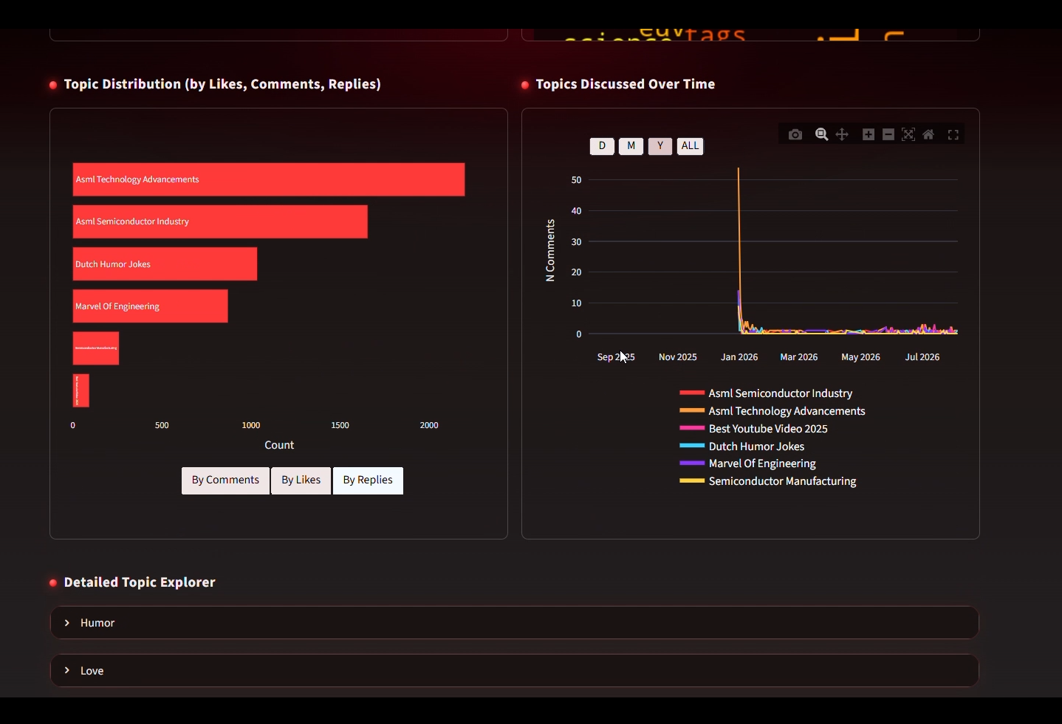Reset axes with the home icon

point(929,134)
